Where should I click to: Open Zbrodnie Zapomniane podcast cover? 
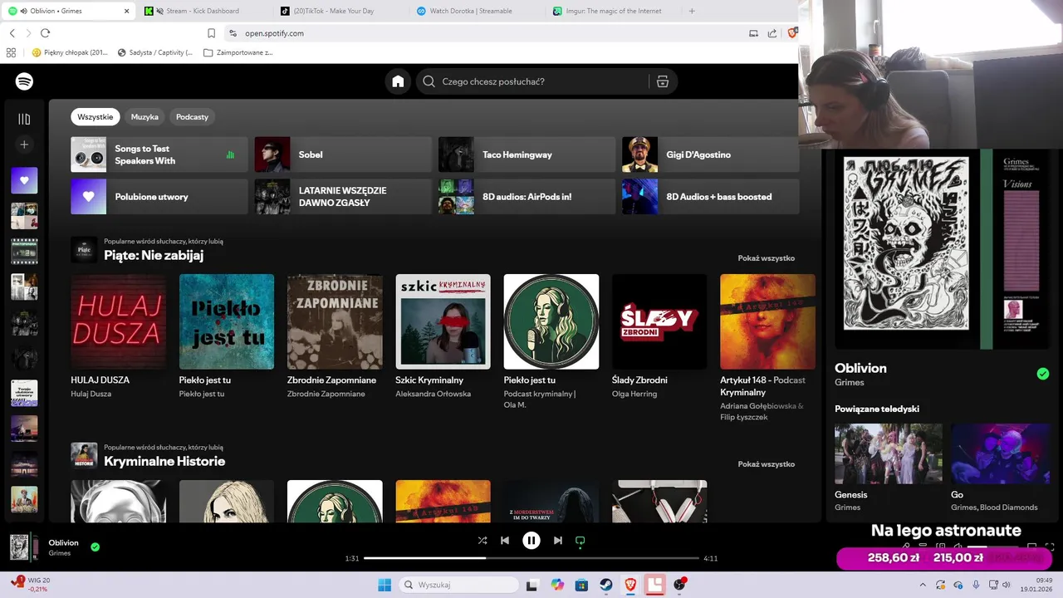tap(335, 321)
